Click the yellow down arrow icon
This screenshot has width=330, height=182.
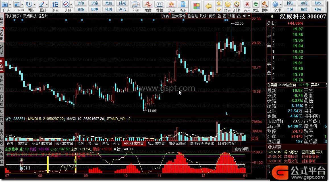coord(219,9)
